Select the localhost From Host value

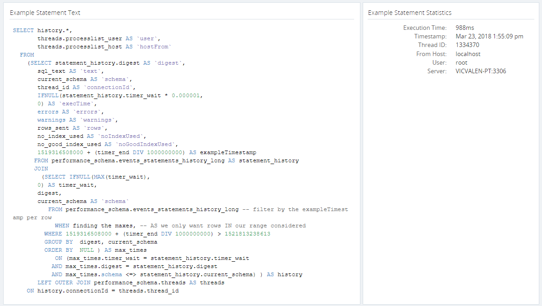point(468,53)
